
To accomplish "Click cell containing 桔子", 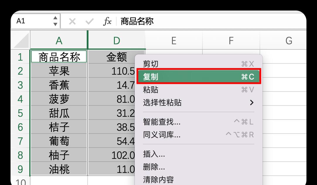I will pos(59,127).
